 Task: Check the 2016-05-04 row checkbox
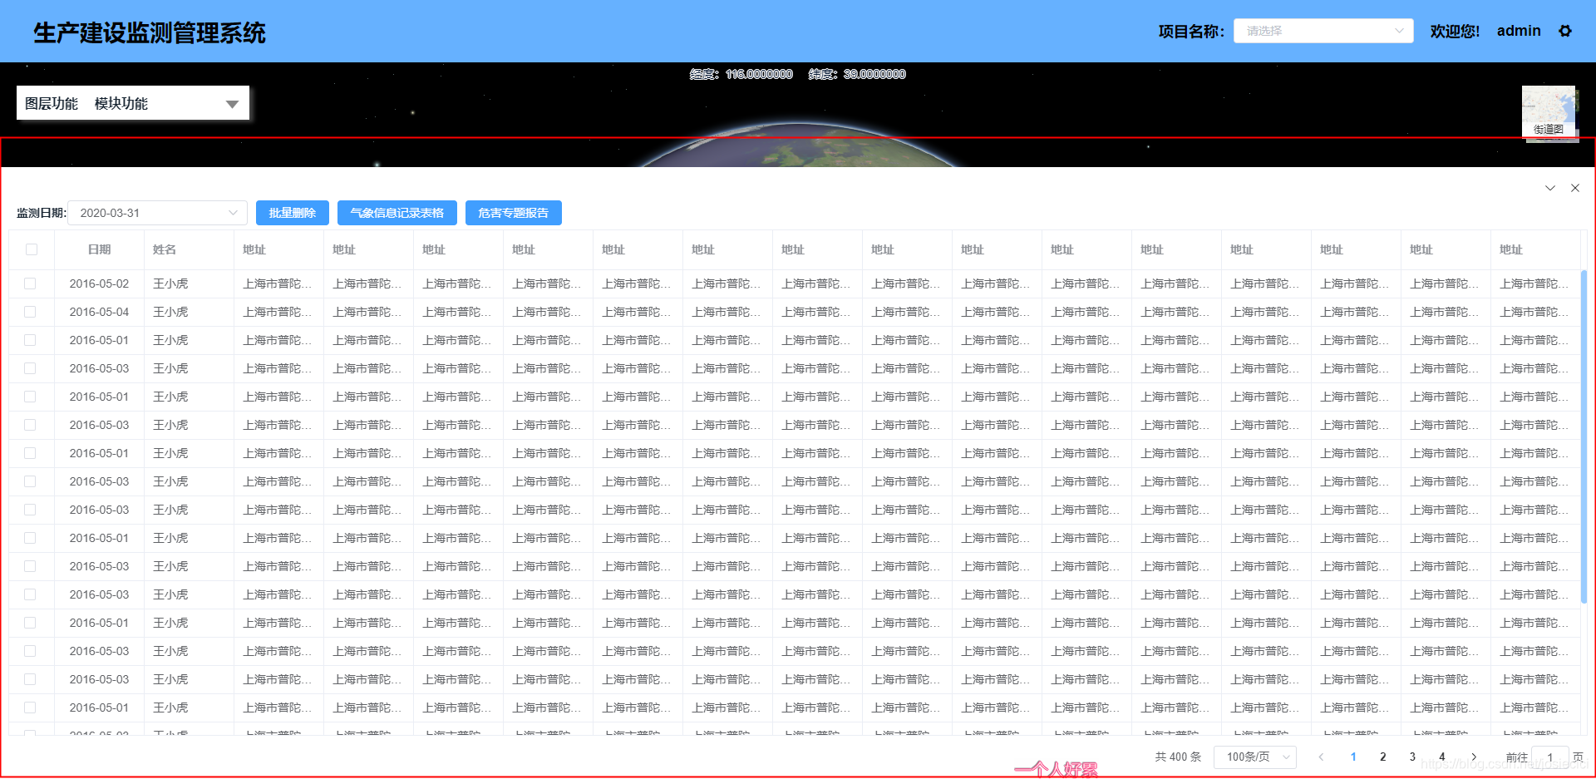pos(30,312)
